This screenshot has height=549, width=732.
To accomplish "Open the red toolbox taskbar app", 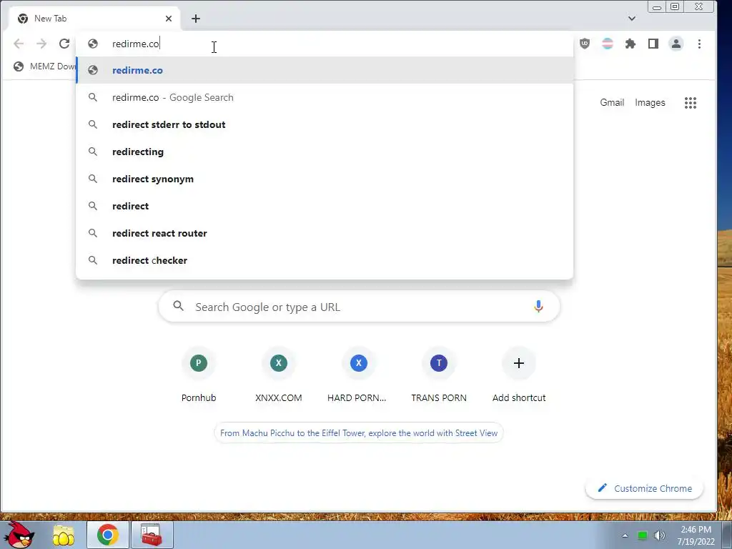I will [152, 535].
